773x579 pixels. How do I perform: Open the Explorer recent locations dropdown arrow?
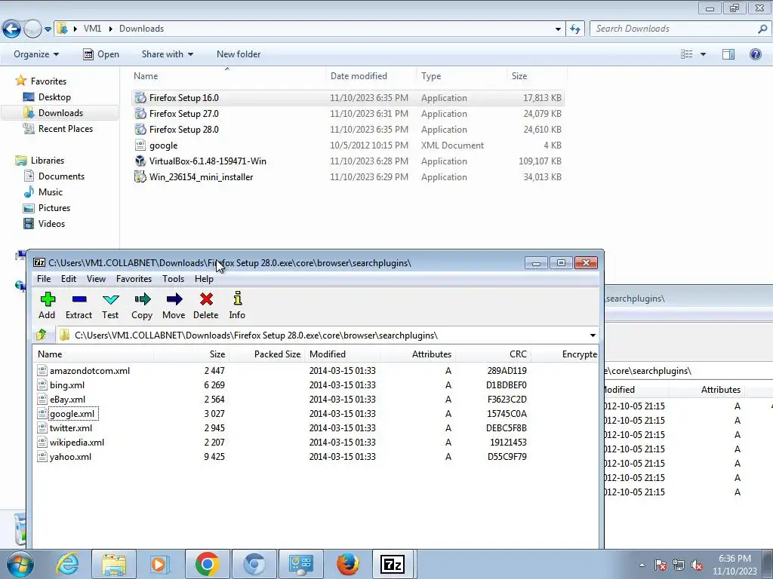[48, 29]
